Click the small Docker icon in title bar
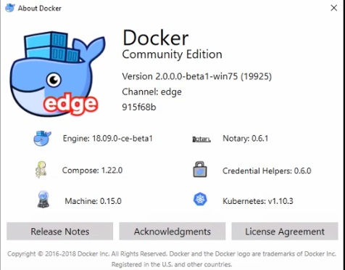The width and height of the screenshot is (345, 270). [x=10, y=8]
